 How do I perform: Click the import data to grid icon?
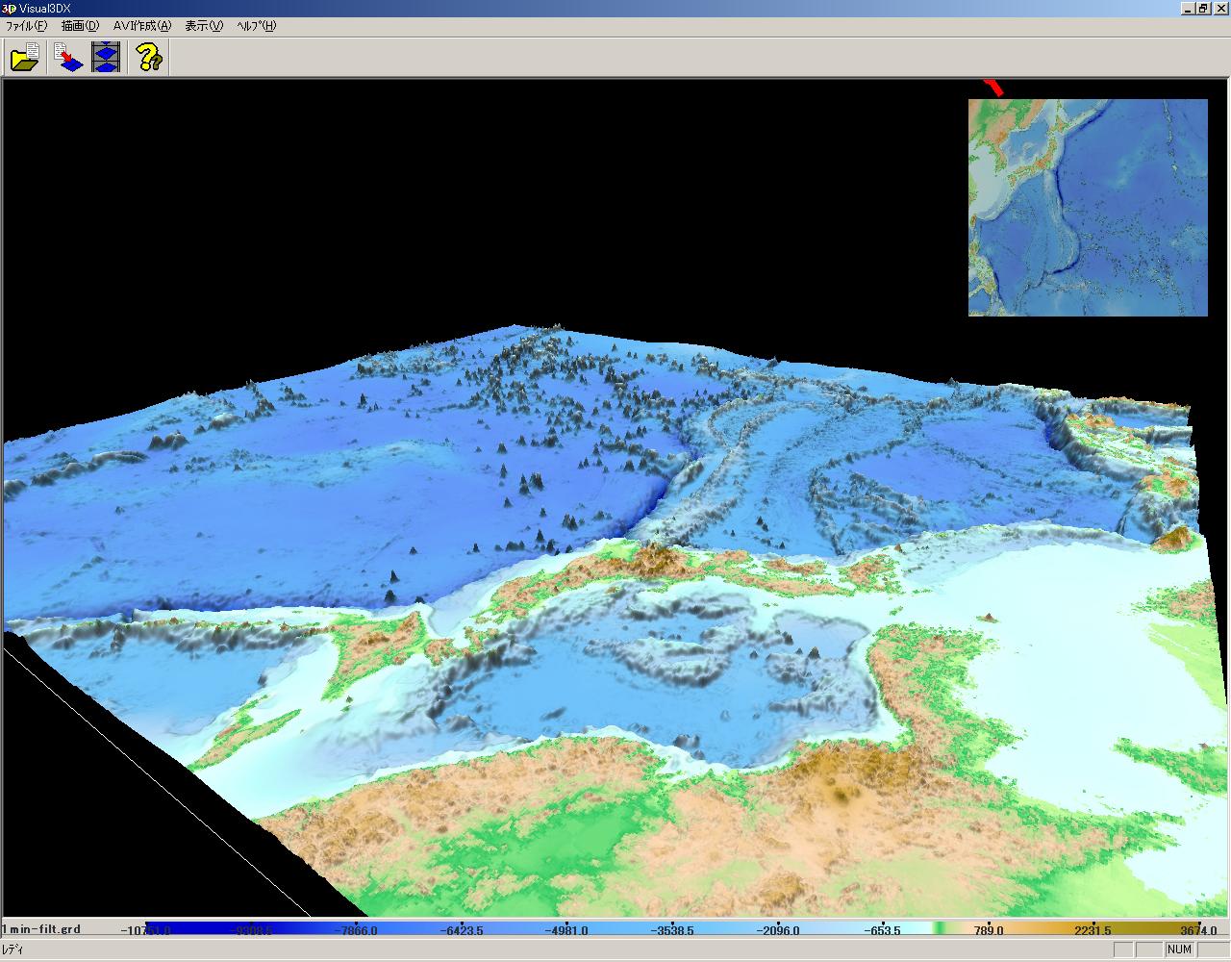(x=67, y=58)
